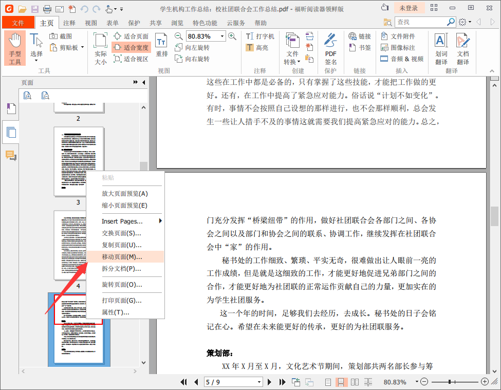Expand the 剪贴板 clipboard dropdown

(x=82, y=48)
